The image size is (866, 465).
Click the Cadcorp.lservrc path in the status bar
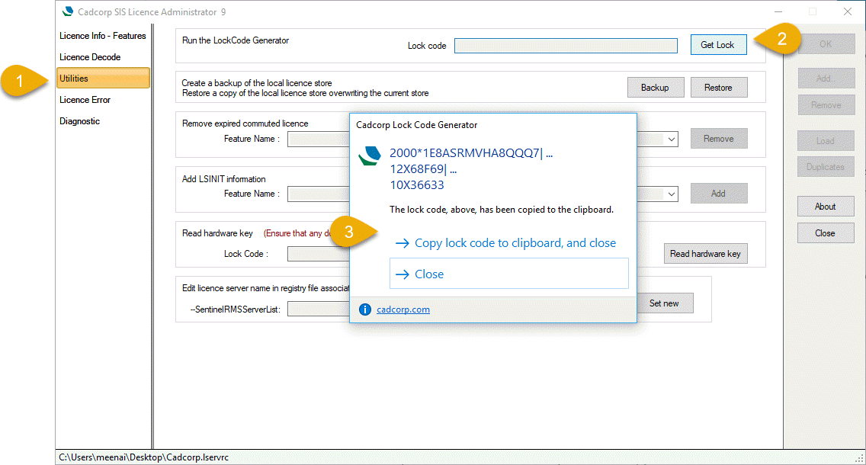click(143, 457)
